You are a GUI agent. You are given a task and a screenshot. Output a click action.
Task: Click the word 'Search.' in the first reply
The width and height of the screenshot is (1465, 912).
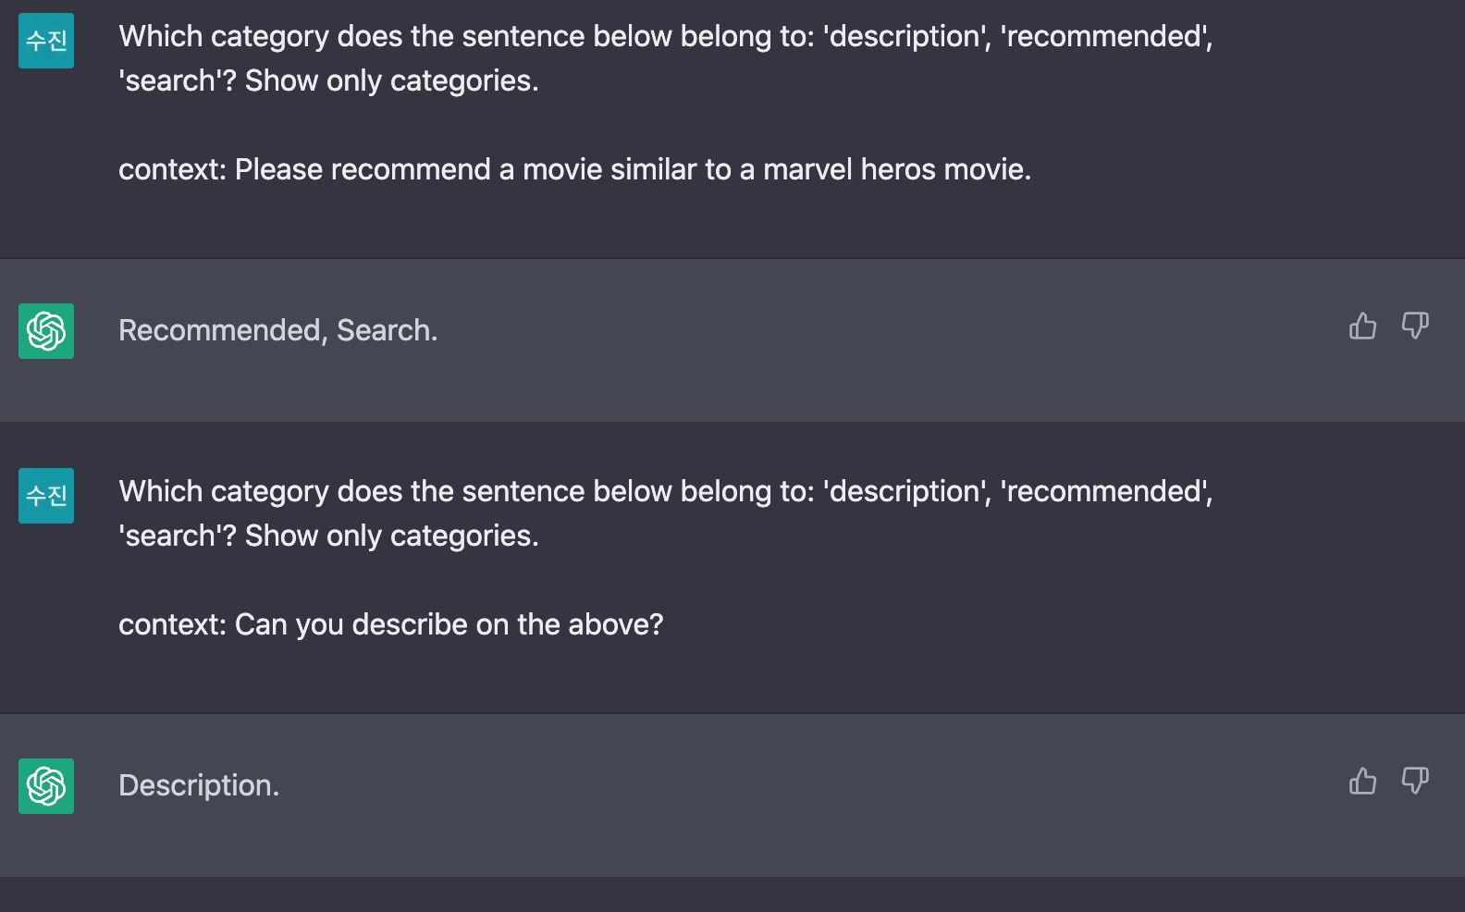click(387, 330)
